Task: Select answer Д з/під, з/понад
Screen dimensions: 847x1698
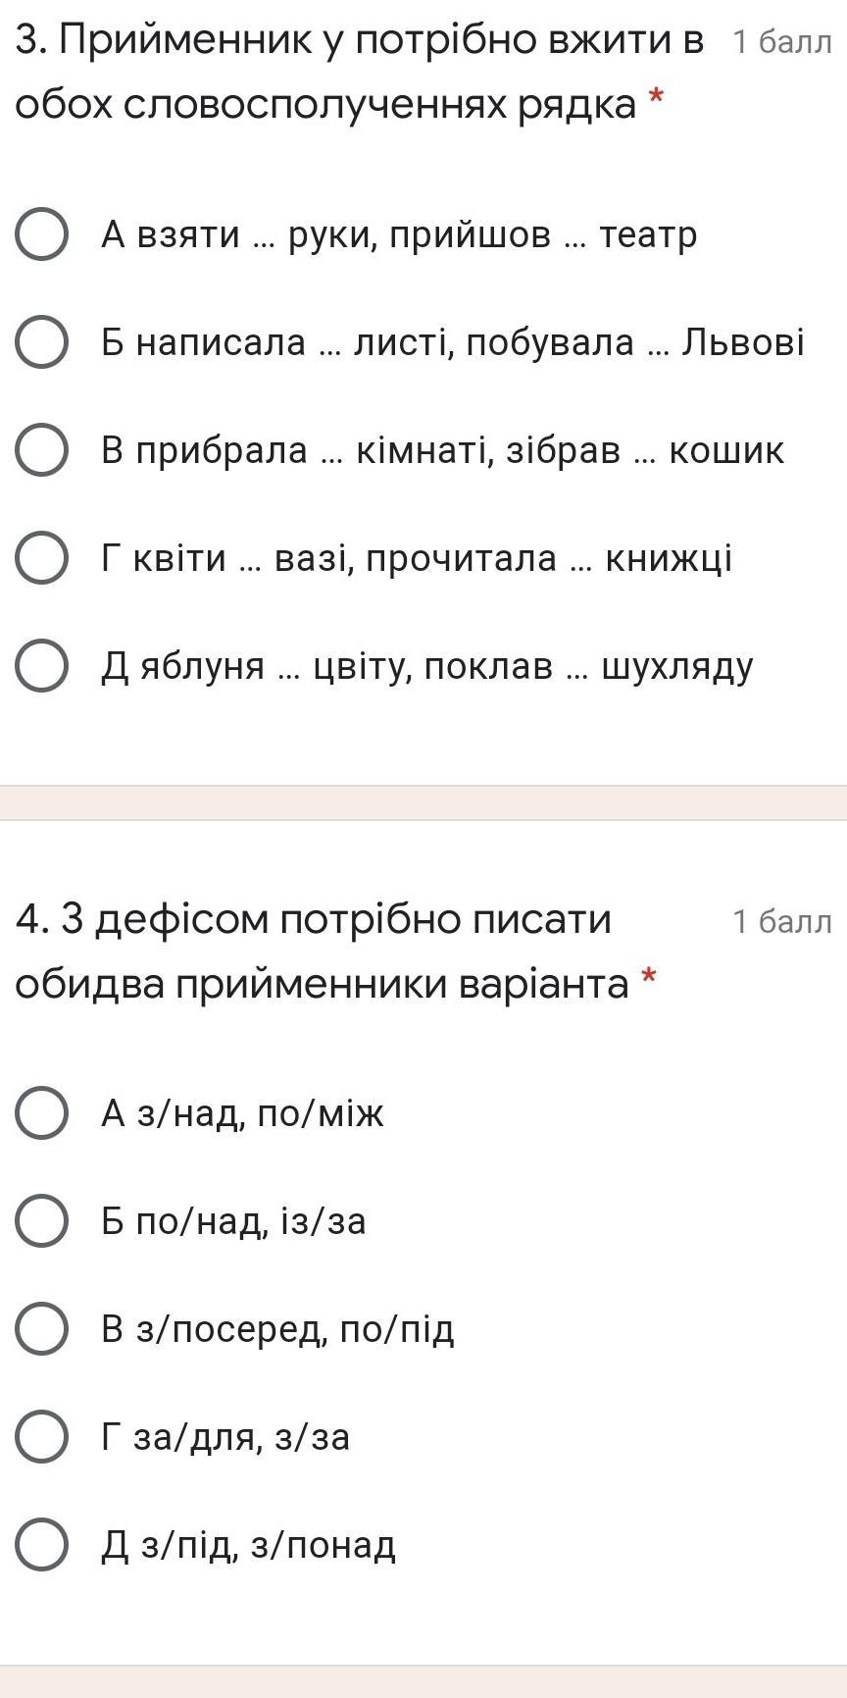Action: [x=42, y=1545]
